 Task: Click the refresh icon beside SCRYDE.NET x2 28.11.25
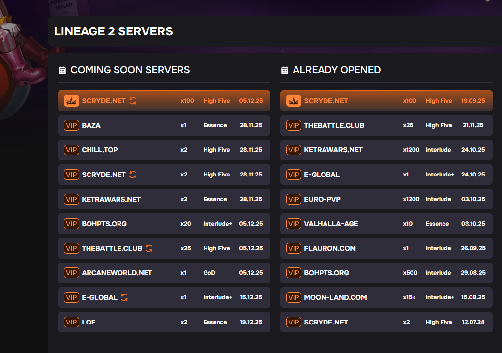133,175
